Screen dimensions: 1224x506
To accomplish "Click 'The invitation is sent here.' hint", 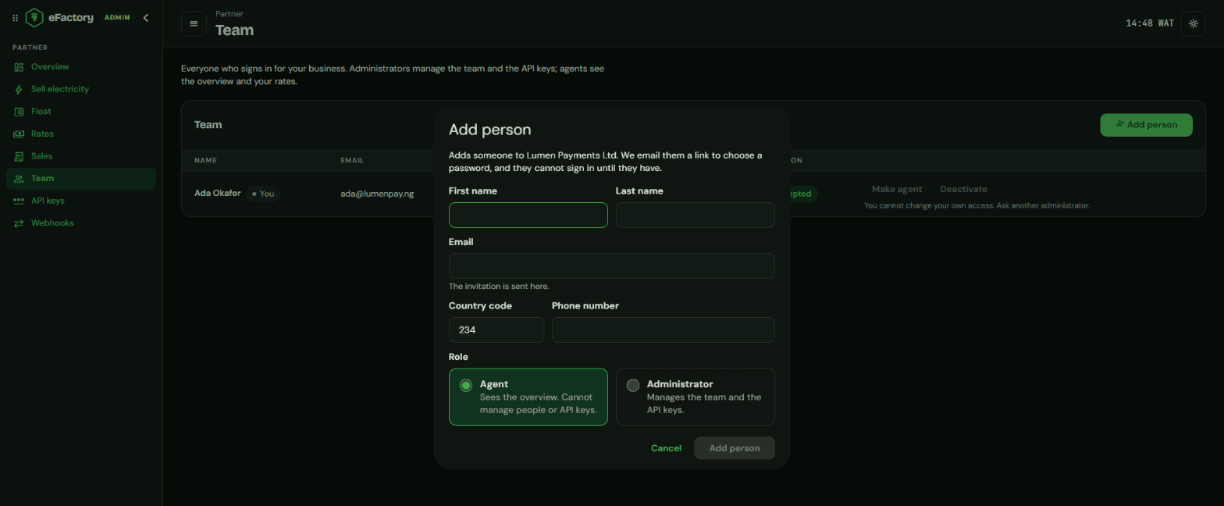I will click(499, 287).
